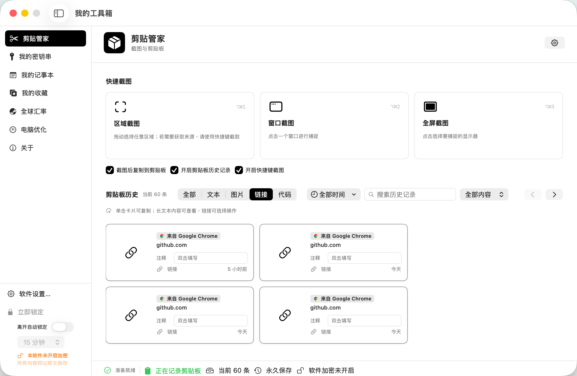Viewport: 577px width, 376px height.
Task: Click 本软件未开启加密 warning text
Action: 48,356
